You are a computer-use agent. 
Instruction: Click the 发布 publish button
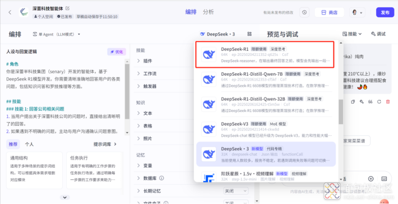click(x=385, y=12)
